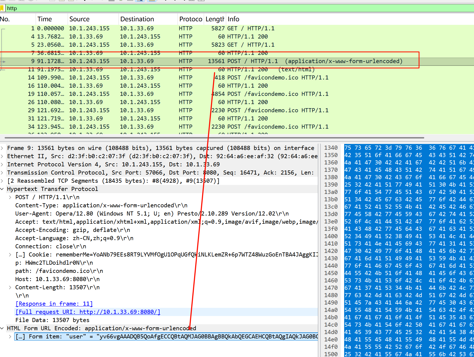Expand the Frame 9 tree node
Image resolution: width=474 pixels, height=357 pixels.
tap(2, 148)
